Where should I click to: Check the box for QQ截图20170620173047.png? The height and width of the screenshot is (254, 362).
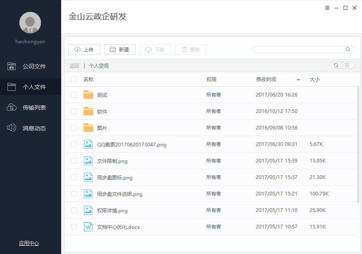pos(74,144)
